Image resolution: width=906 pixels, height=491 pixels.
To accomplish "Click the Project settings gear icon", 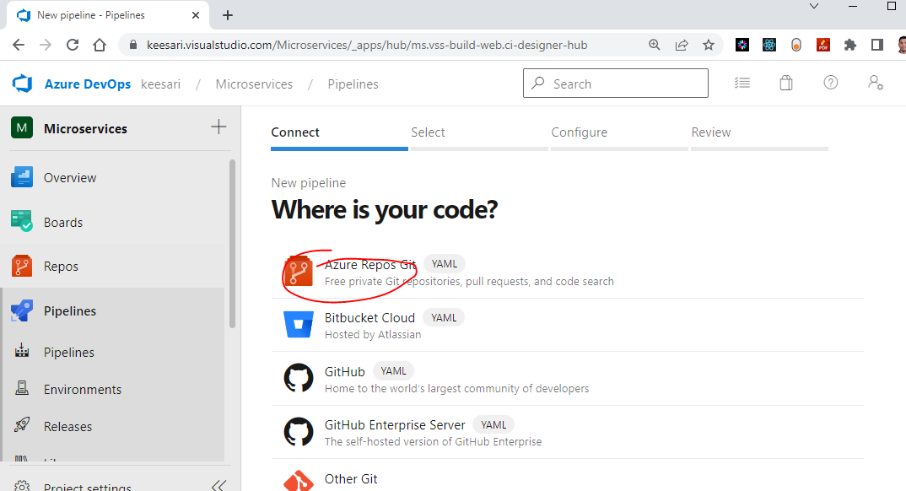I will (x=22, y=486).
